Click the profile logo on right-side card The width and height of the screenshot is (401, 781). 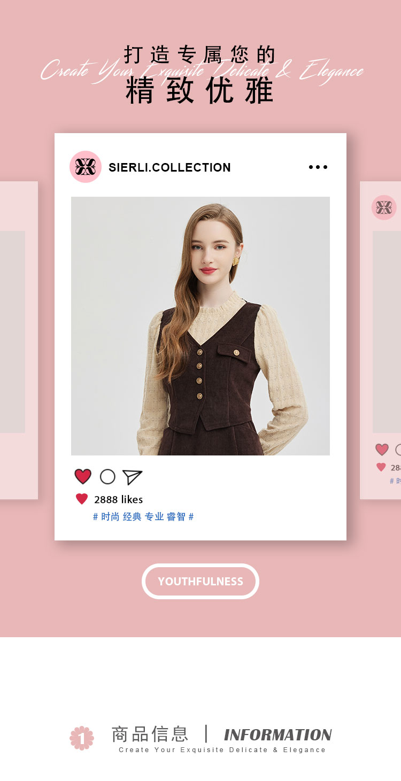click(384, 207)
